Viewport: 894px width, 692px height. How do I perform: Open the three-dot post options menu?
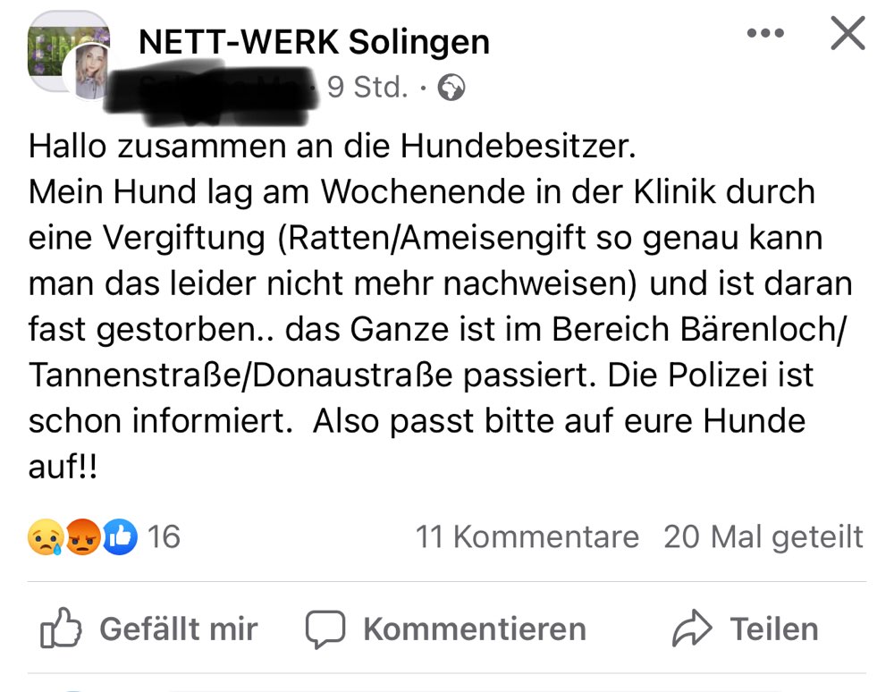click(x=765, y=33)
